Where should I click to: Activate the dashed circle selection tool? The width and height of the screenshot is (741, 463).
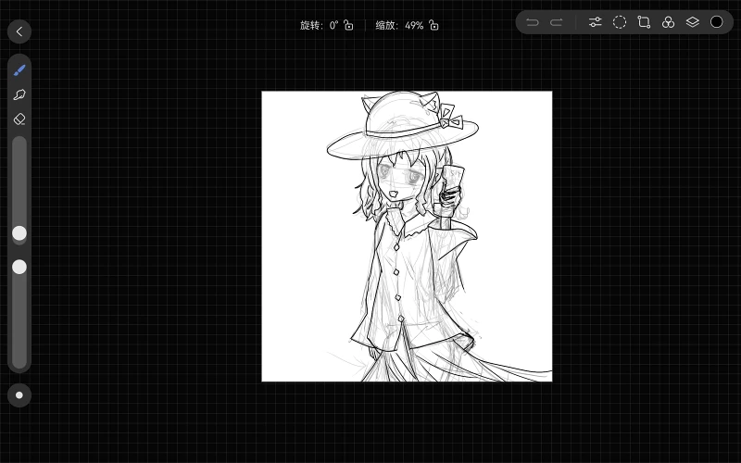click(x=620, y=22)
